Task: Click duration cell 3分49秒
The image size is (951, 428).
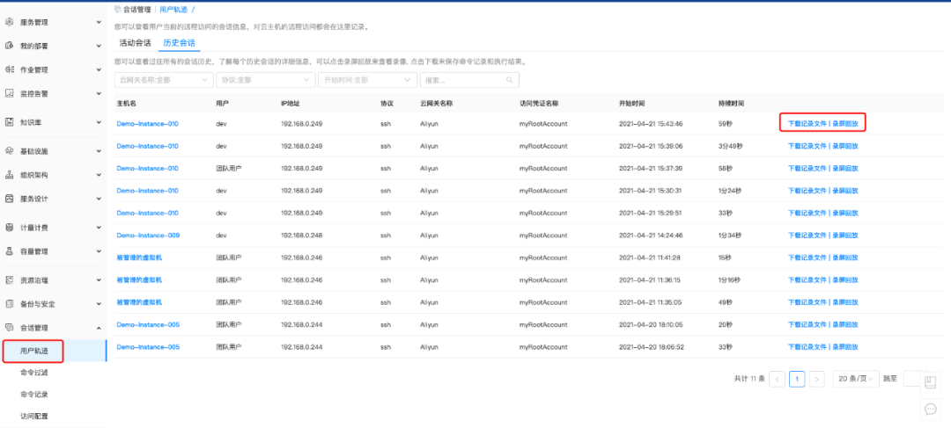Action: pos(730,146)
